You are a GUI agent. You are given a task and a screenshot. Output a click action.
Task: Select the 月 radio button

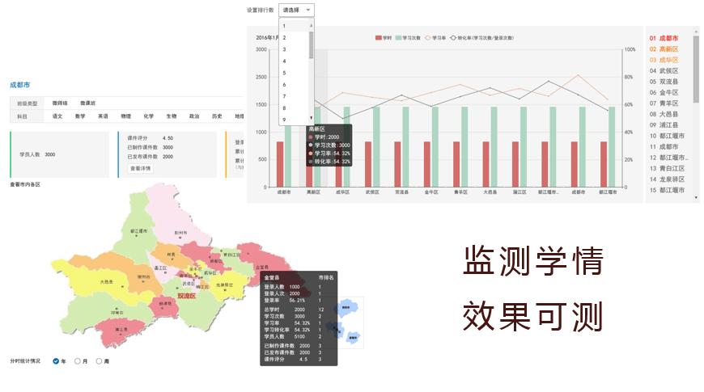pos(77,361)
